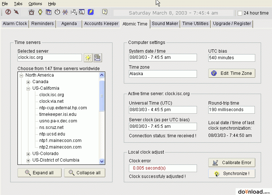
Task: Collapse the US-California tree node
Action: 28,89
